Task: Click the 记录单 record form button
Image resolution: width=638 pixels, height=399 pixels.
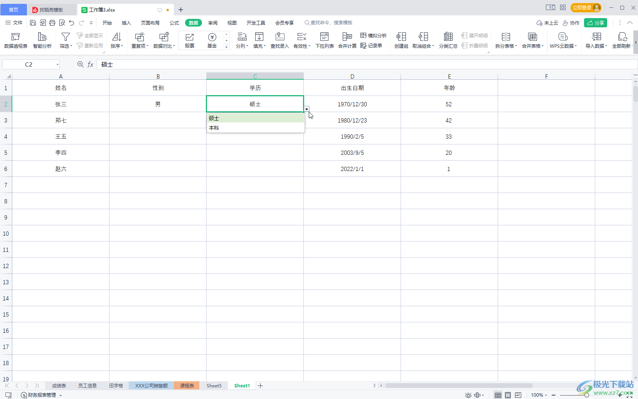Action: coord(371,45)
